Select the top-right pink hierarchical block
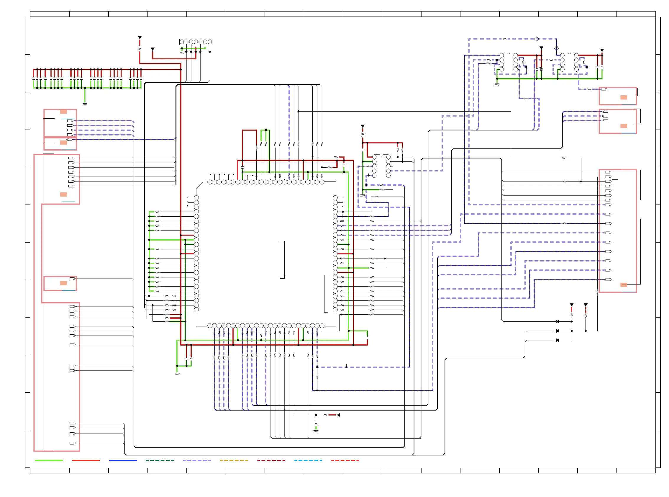This screenshot has height=497, width=669. (x=618, y=96)
